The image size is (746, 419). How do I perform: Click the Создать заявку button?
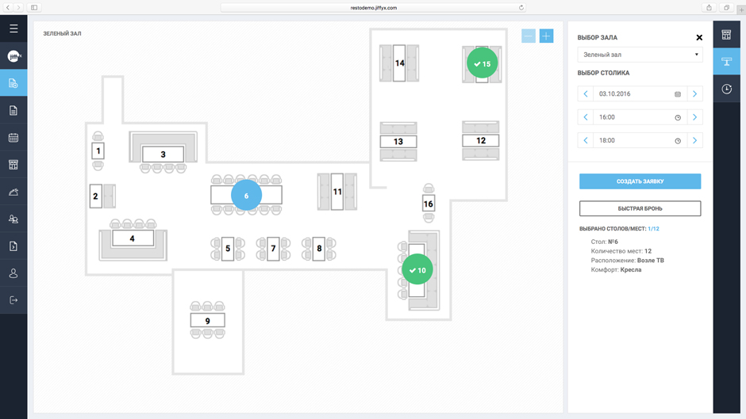point(640,181)
